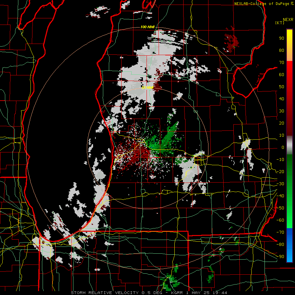The height and width of the screenshot is (295, 295).
Task: Click the '-90' value on the velocity scale
Action: (280, 257)
